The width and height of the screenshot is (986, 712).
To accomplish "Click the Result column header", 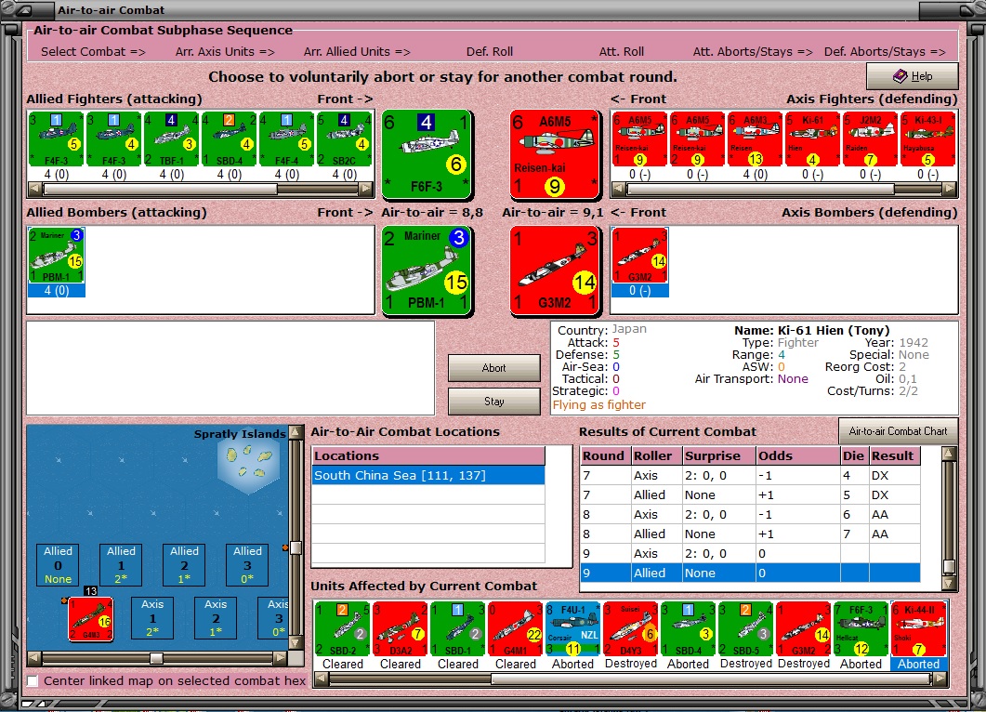I will pos(895,456).
